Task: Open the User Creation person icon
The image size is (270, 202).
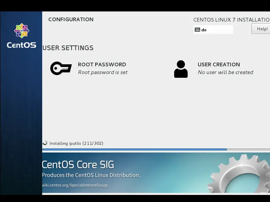Action: (x=181, y=69)
